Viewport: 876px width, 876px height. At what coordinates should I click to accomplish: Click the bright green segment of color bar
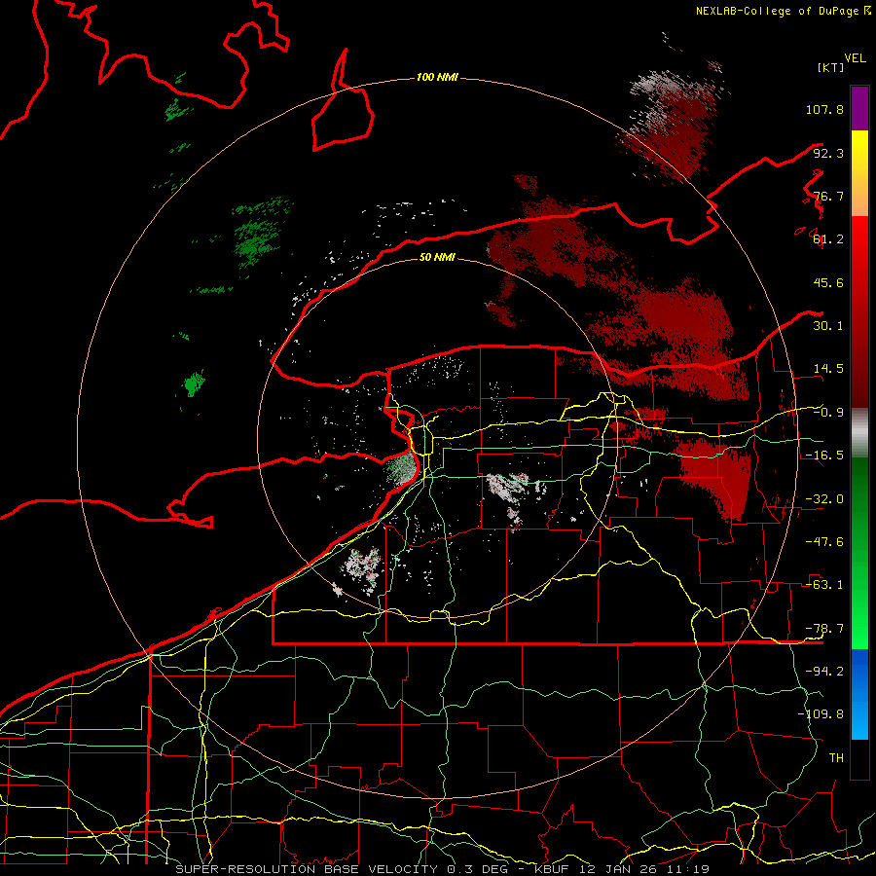(859, 553)
